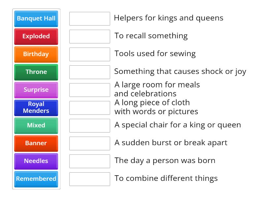
Task: Pick the red Exploded tile
Action: click(36, 36)
